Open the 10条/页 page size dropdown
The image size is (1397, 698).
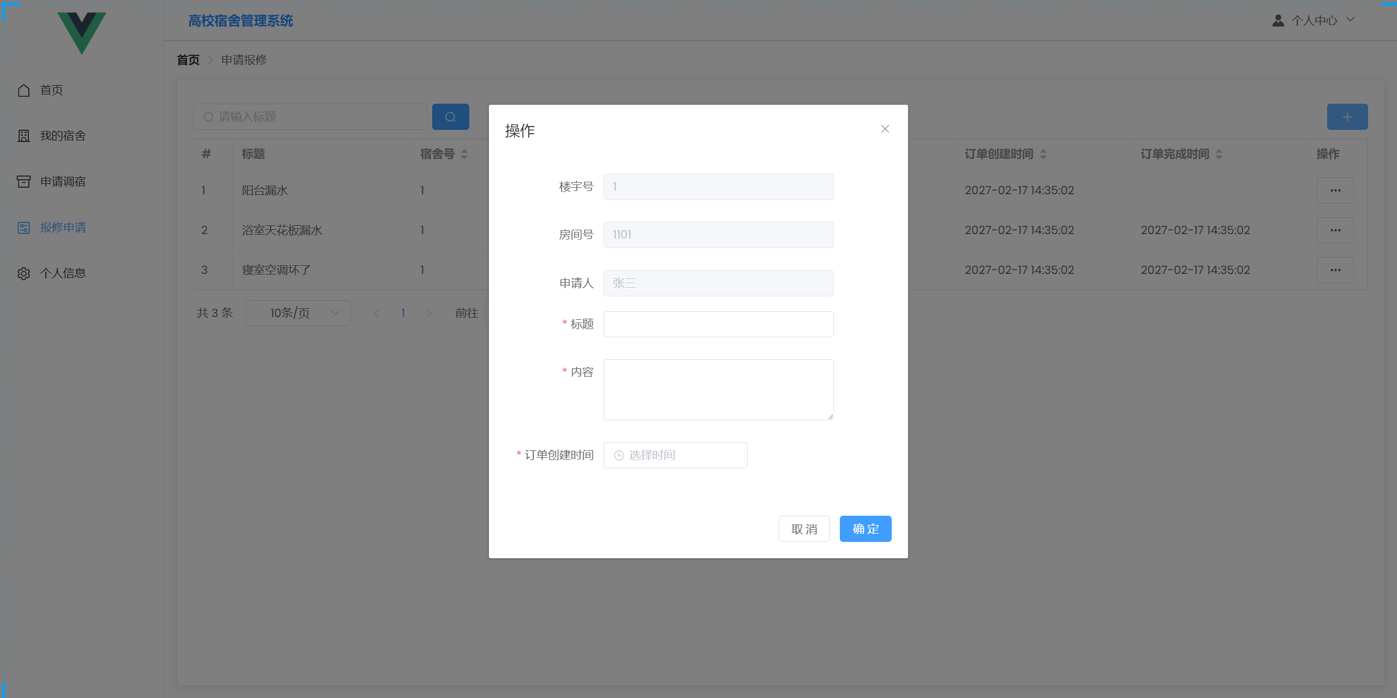pyautogui.click(x=297, y=313)
